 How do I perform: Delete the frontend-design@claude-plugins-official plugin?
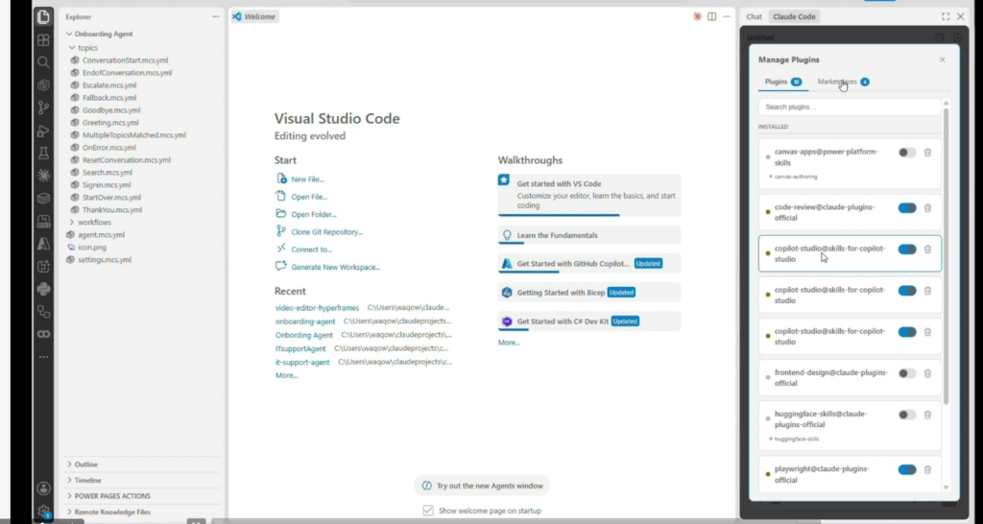coord(928,373)
